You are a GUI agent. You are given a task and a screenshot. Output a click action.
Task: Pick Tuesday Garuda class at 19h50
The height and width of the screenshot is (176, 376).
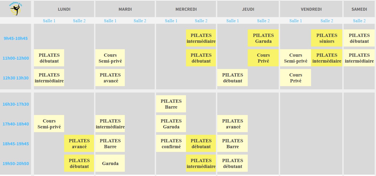110,163
